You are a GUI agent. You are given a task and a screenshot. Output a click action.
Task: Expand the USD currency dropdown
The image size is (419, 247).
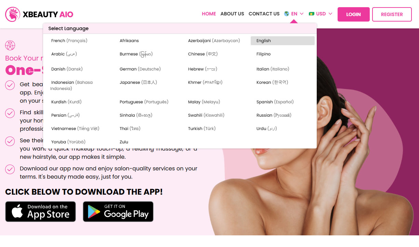(x=331, y=14)
